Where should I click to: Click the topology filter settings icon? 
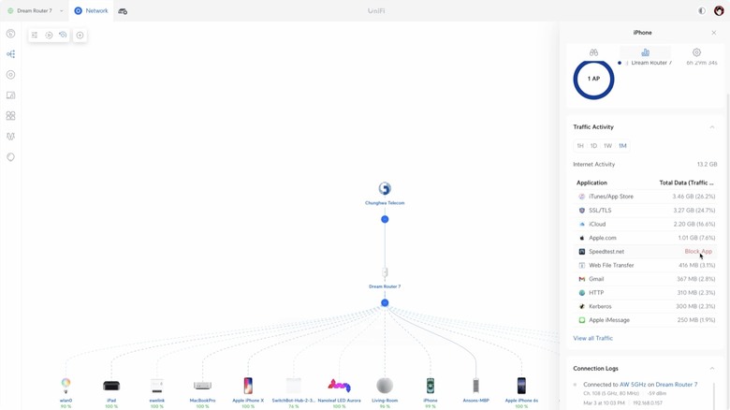[35, 35]
